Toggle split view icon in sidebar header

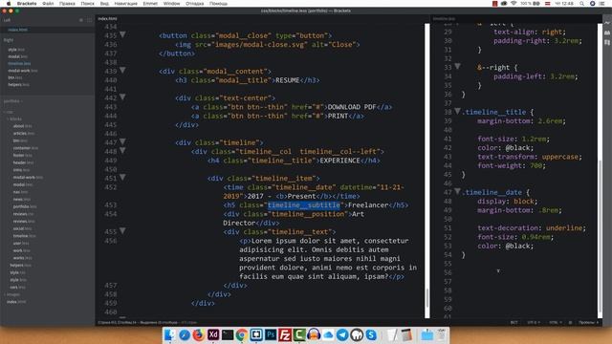(89, 20)
